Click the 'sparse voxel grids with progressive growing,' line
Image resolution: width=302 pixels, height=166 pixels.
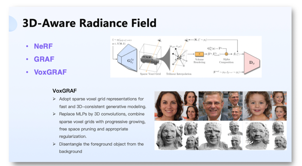pos(102,122)
